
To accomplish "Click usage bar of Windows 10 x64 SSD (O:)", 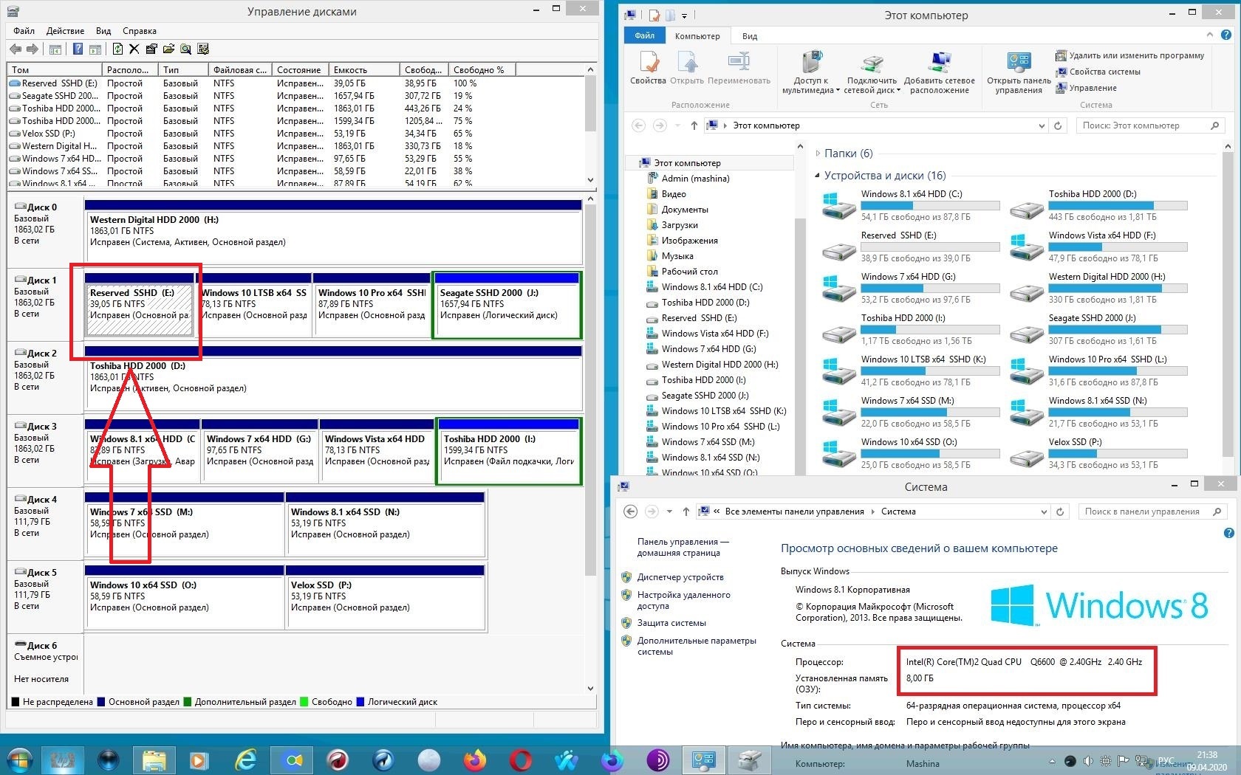I will point(930,453).
